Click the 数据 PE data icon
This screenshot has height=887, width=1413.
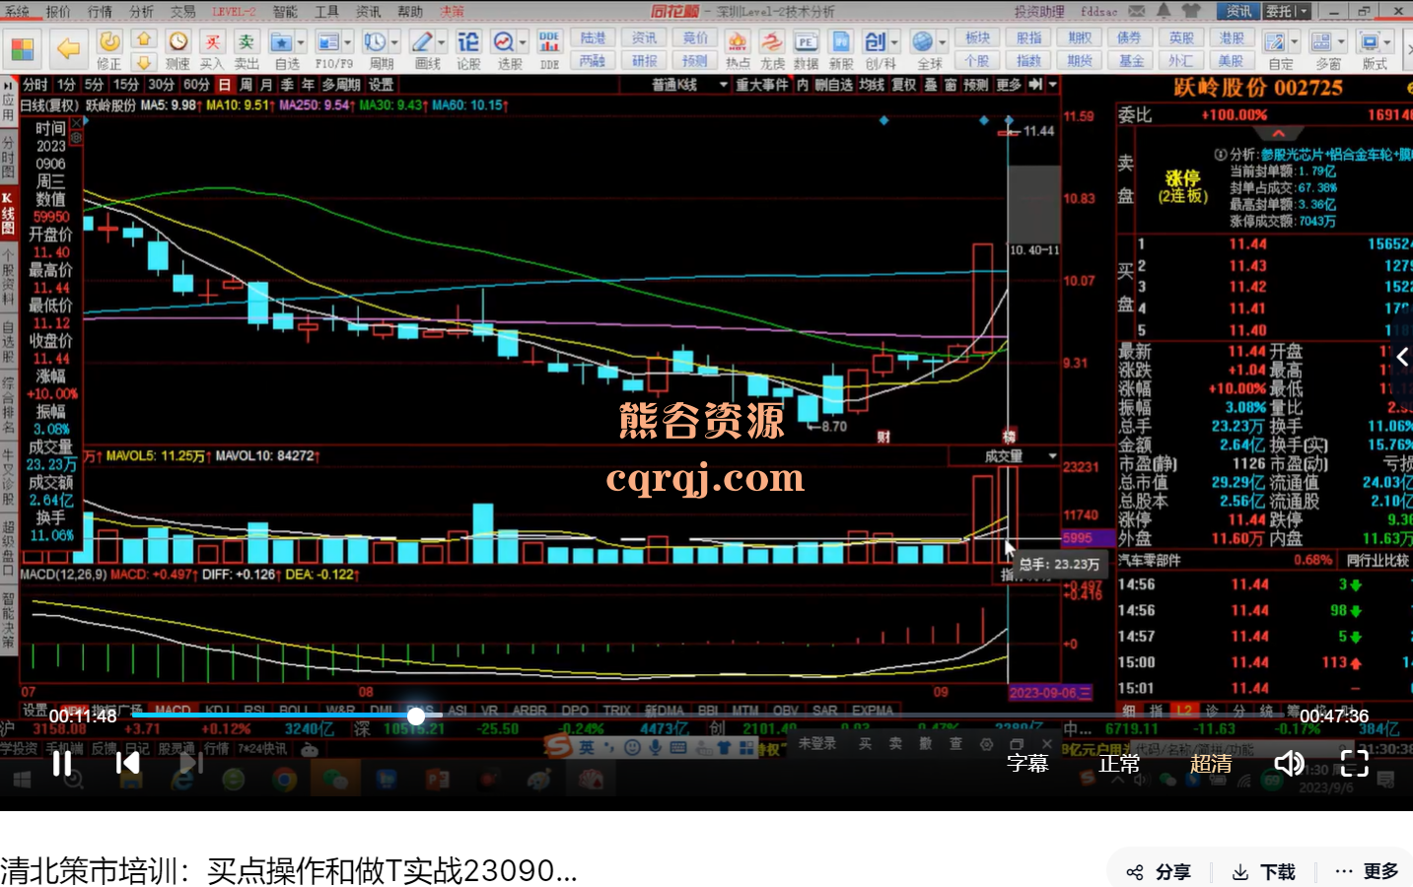point(806,42)
